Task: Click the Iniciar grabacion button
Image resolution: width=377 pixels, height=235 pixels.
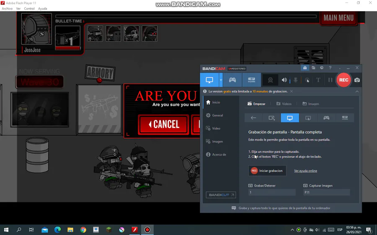Action: 267,171
